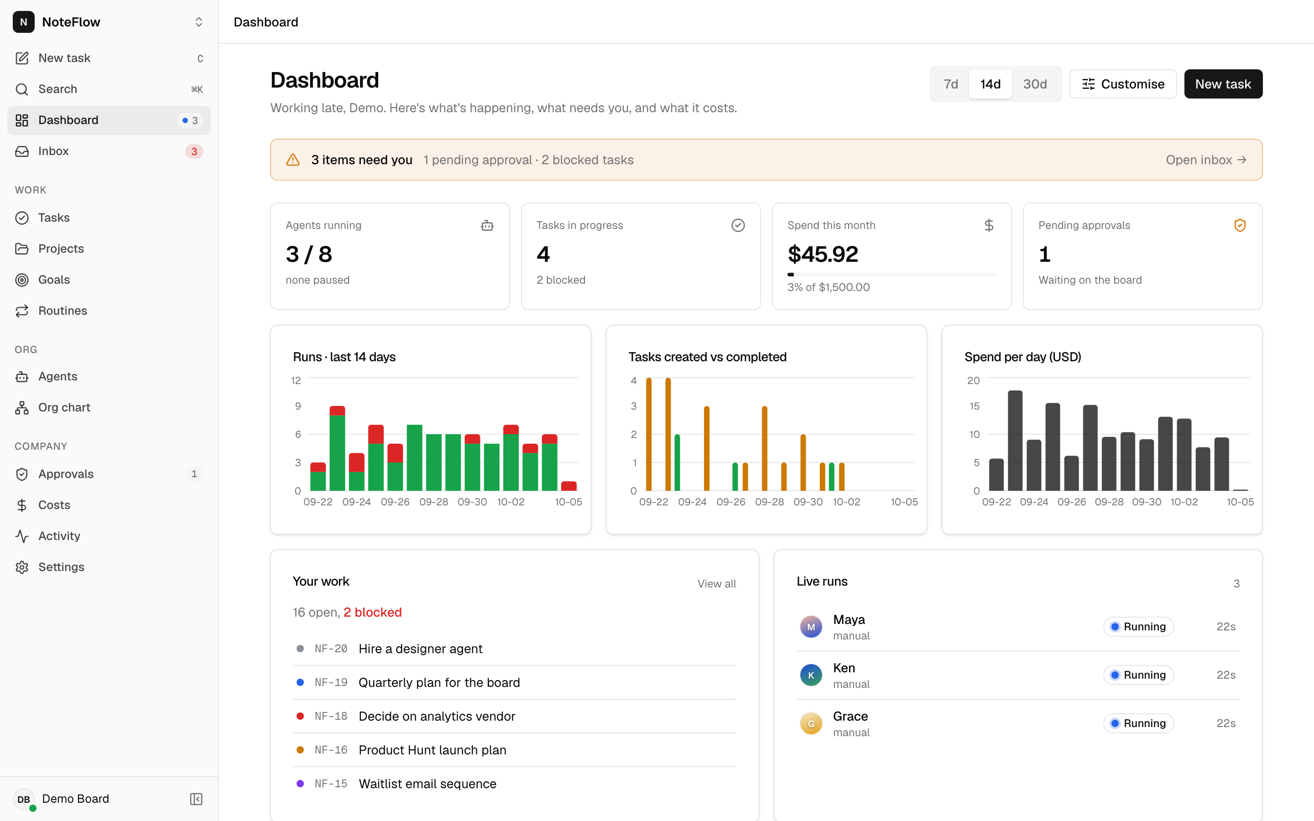The height and width of the screenshot is (821, 1314).
Task: Open task NF-18 Decide on analytics vendor
Action: (x=514, y=716)
